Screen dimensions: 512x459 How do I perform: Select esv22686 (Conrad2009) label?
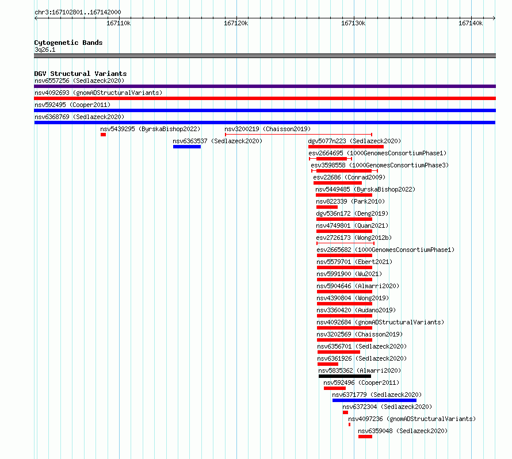tap(349, 177)
